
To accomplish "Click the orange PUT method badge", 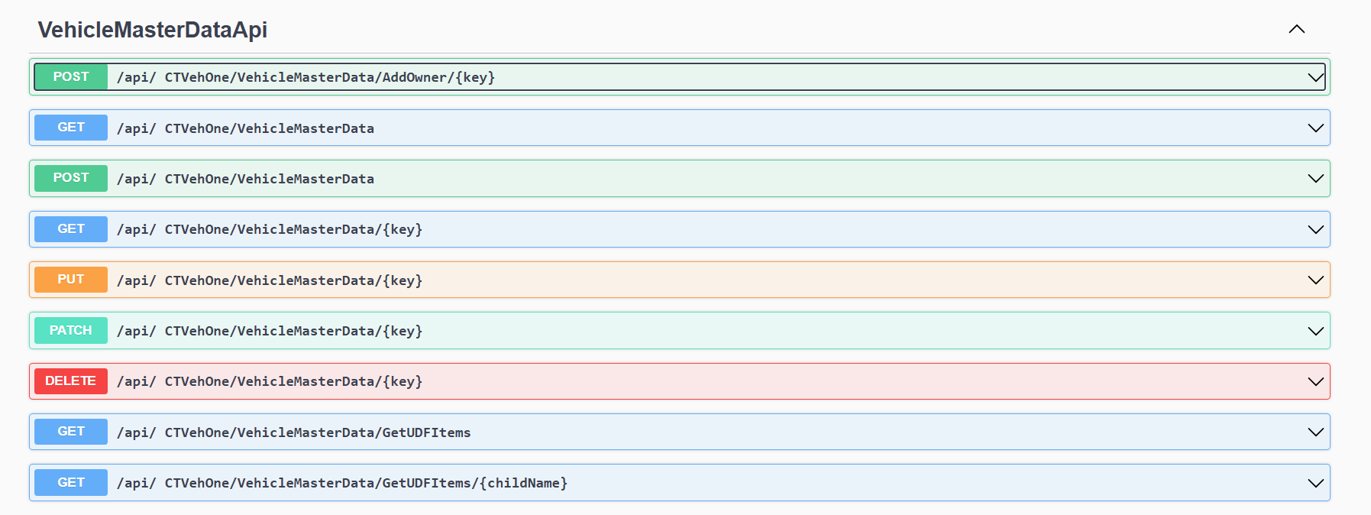I will 71,280.
